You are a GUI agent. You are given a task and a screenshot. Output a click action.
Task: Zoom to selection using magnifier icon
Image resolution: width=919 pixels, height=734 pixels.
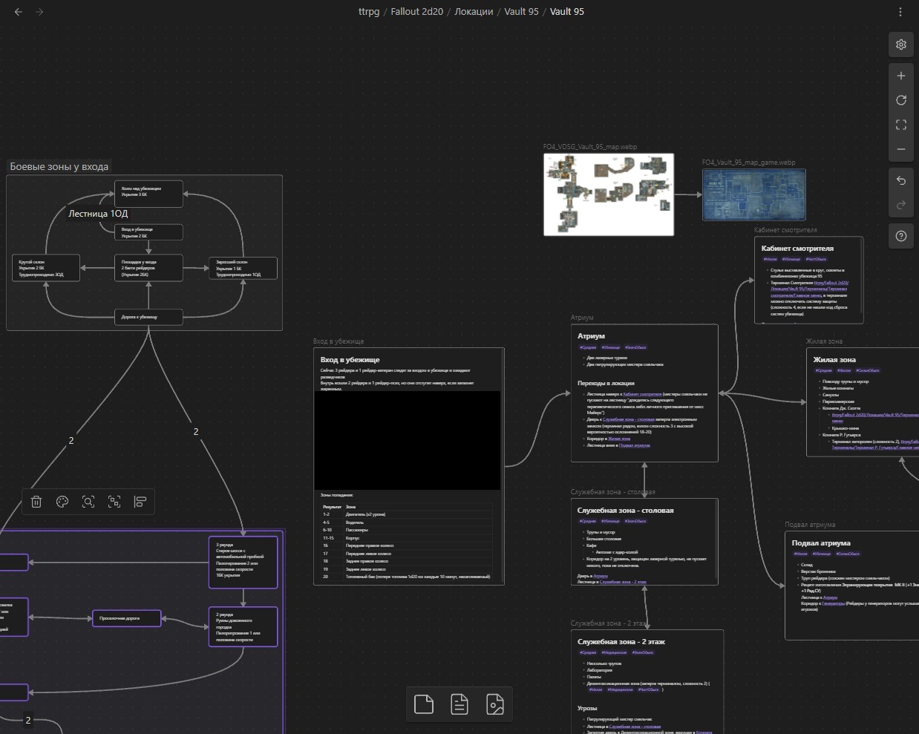(x=88, y=502)
